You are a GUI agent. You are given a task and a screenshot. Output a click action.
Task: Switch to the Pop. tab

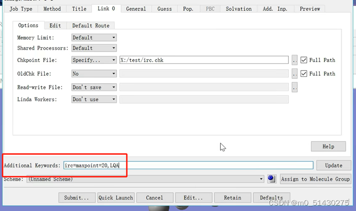188,9
